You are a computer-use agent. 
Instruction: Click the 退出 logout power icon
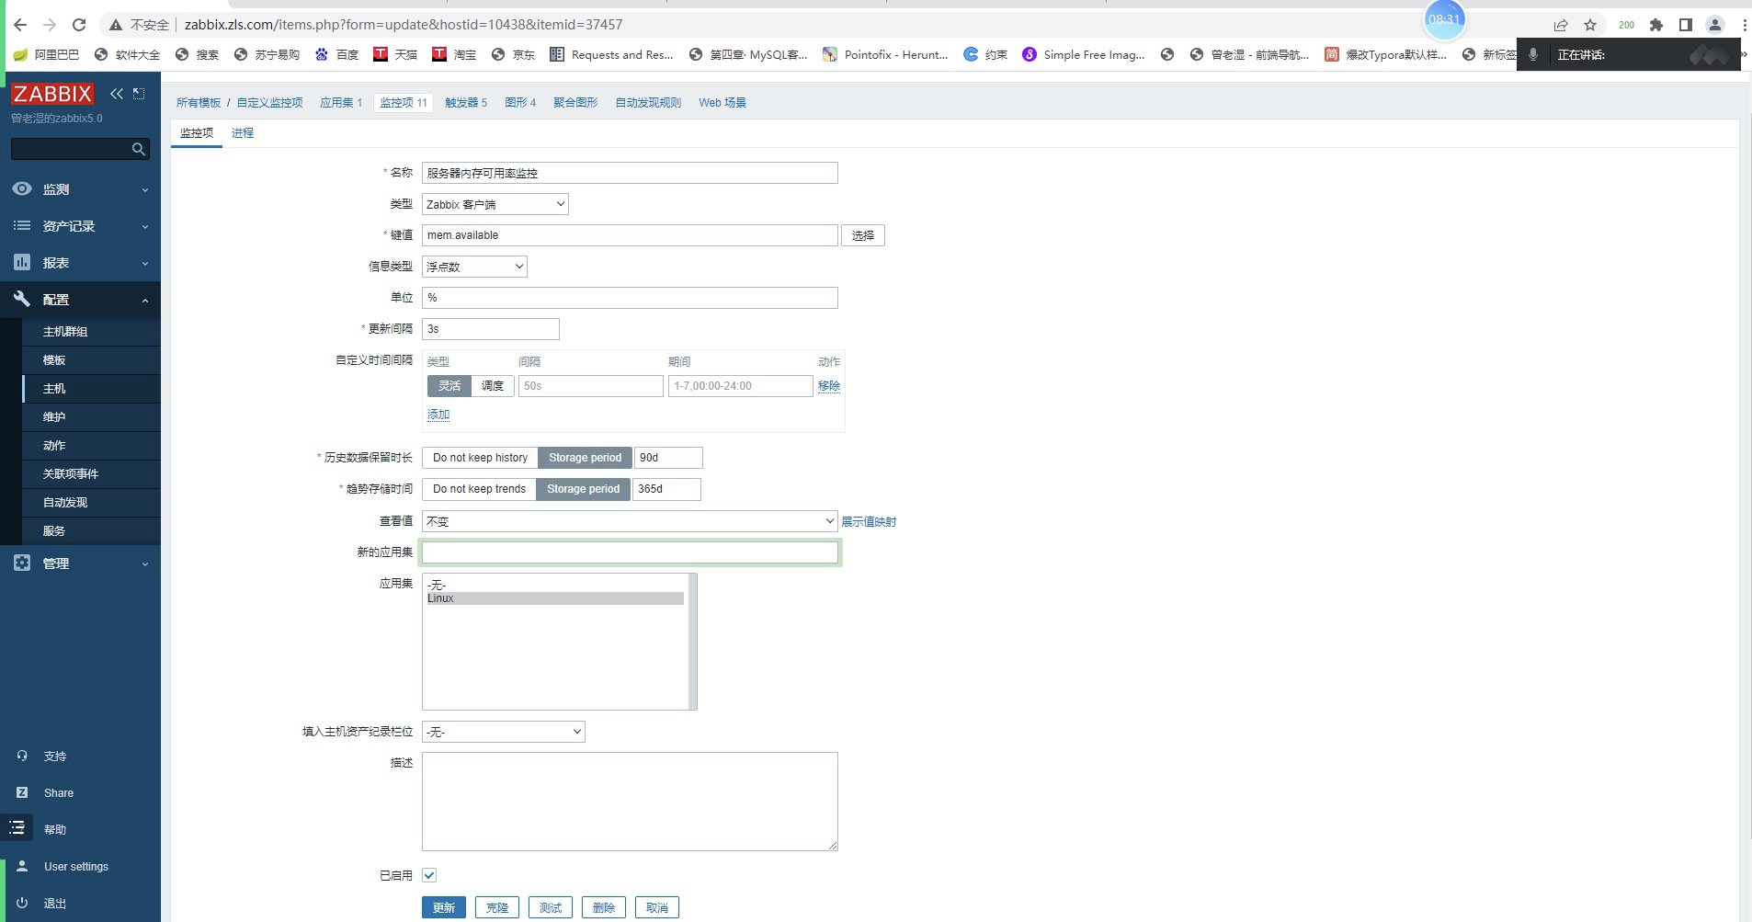coord(22,903)
